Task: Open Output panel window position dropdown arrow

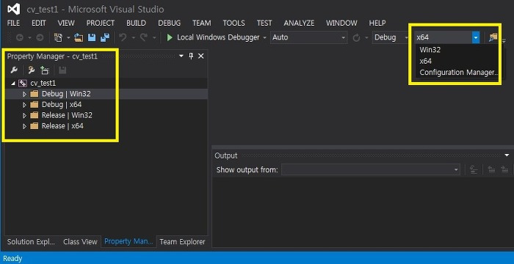Action: [507, 155]
